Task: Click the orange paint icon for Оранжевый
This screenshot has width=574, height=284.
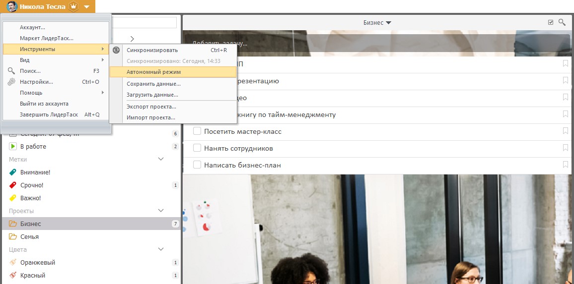Action: 13,262
